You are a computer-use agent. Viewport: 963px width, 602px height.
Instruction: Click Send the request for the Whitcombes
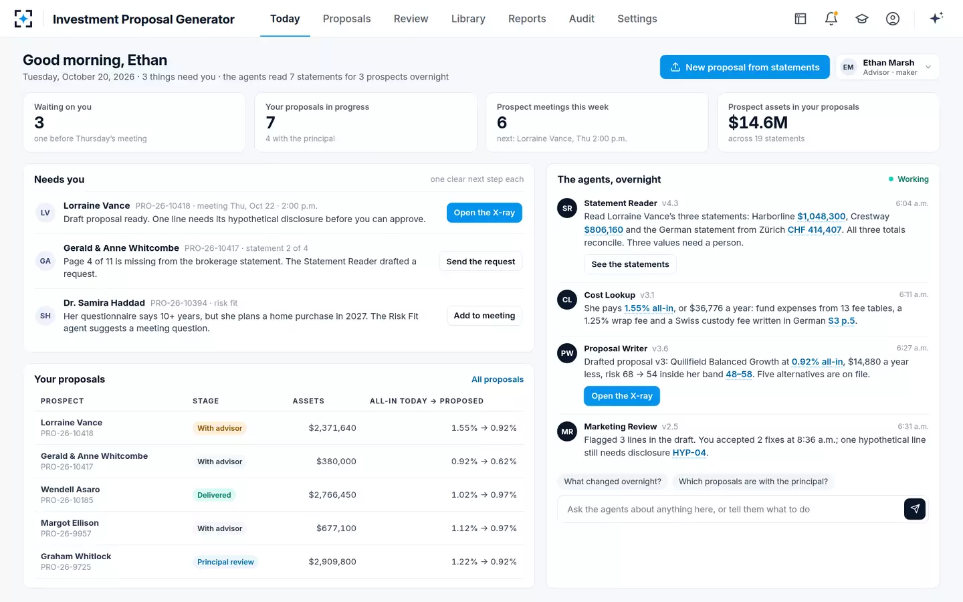tap(481, 262)
